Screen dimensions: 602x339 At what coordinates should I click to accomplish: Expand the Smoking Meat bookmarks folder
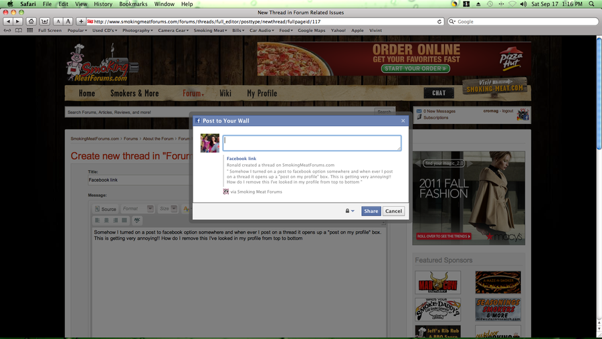tap(211, 30)
